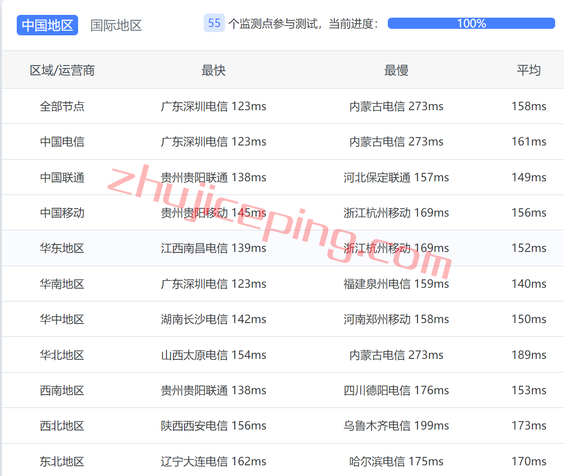
Task: Switch to the 中国地区 tab
Action: pyautogui.click(x=47, y=25)
